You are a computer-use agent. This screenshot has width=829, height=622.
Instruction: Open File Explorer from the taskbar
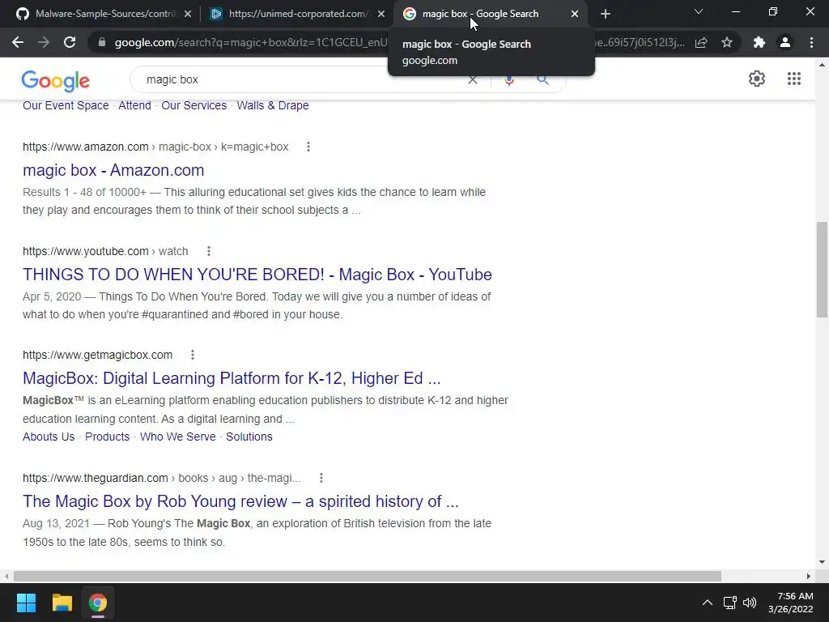coord(62,603)
